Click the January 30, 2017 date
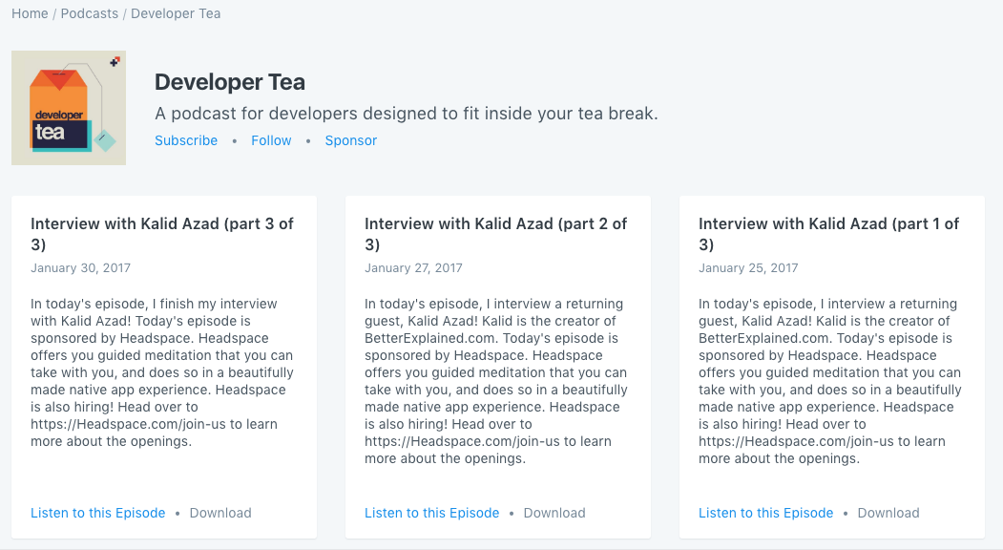1003x550 pixels. 80,267
